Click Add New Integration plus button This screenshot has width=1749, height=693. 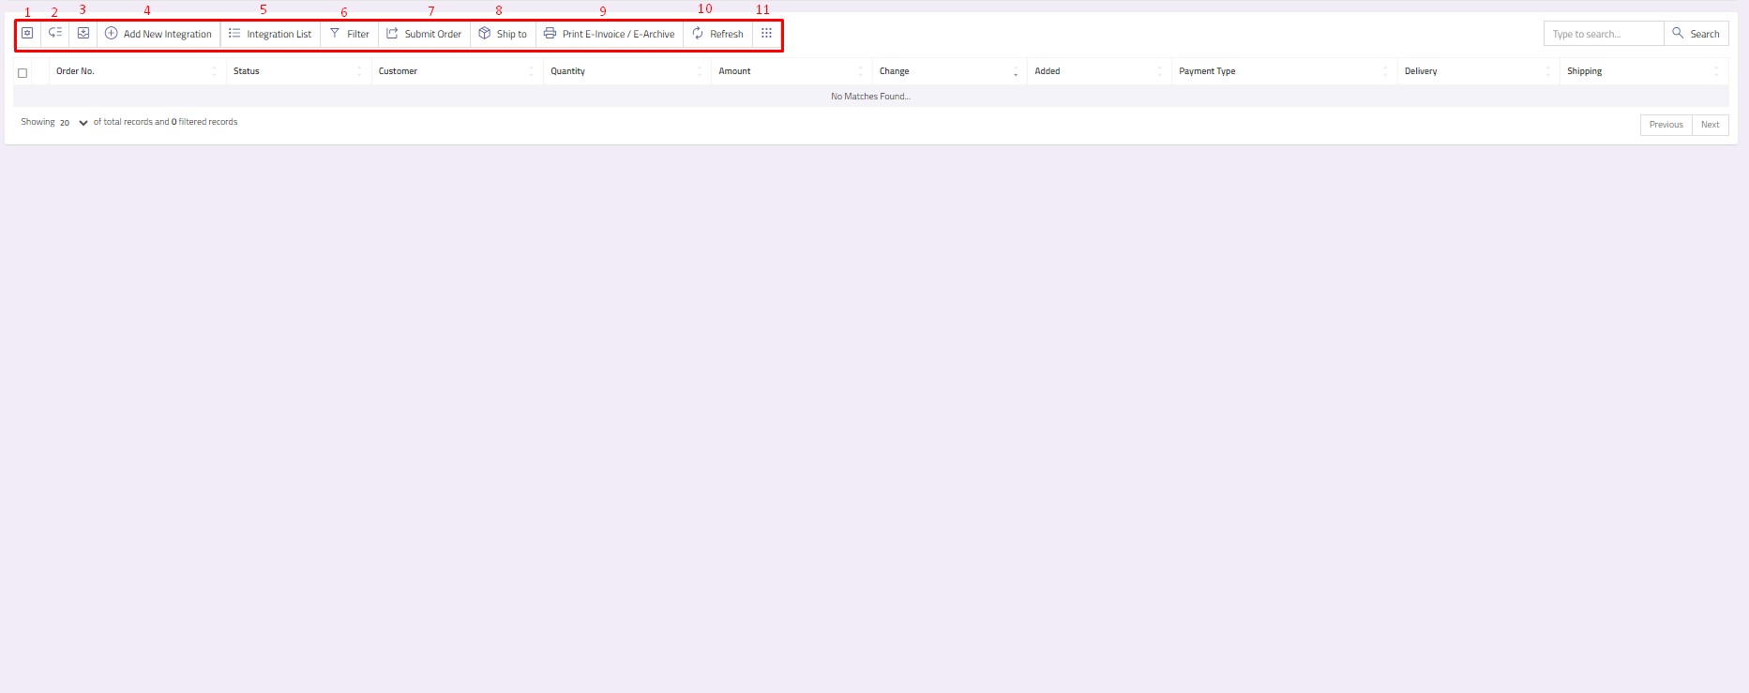tap(158, 34)
